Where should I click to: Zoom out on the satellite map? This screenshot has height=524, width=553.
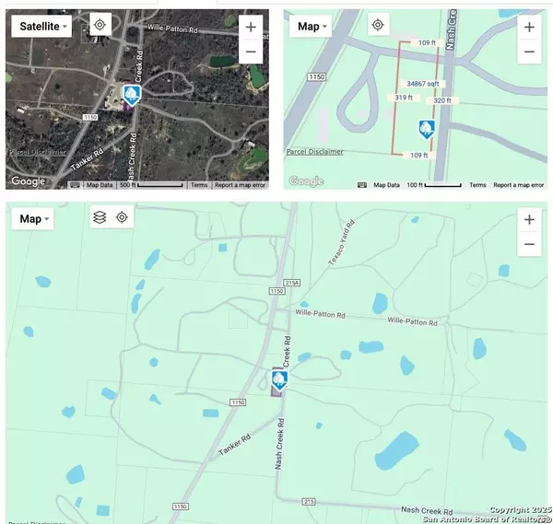pos(251,52)
